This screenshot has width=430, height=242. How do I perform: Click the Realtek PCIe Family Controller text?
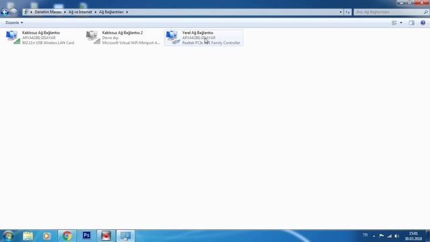point(211,43)
